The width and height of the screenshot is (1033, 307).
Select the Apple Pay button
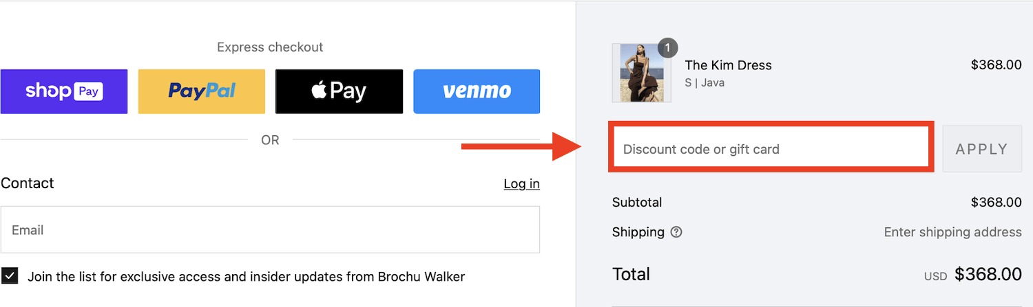339,91
